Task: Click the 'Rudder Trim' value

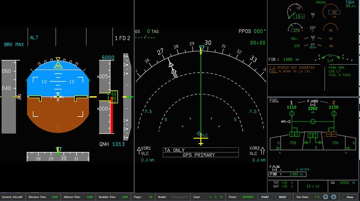Action: [x=125, y=197]
